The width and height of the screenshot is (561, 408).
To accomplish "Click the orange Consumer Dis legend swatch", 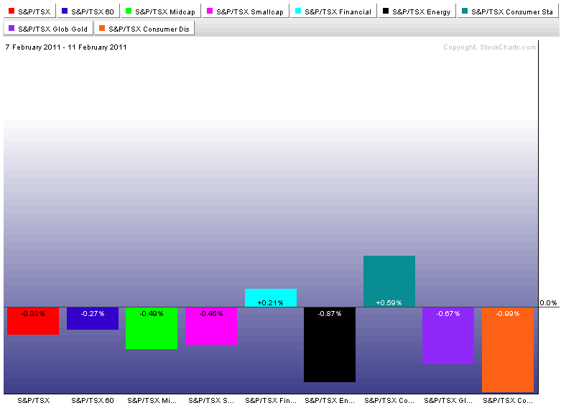I will pos(101,29).
